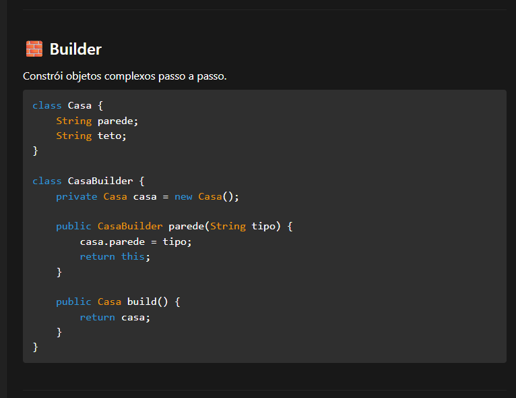
Task: Click the brick emoji icon beside Builder
Action: [x=34, y=49]
